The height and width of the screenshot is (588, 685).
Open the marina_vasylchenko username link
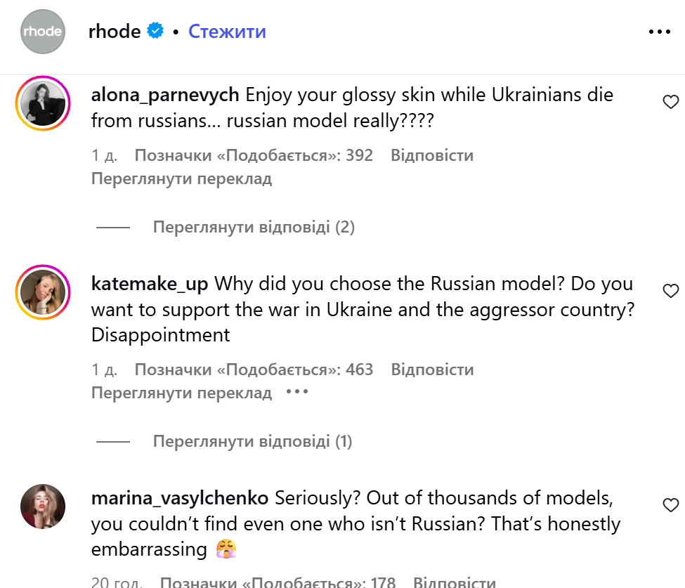[x=180, y=498]
